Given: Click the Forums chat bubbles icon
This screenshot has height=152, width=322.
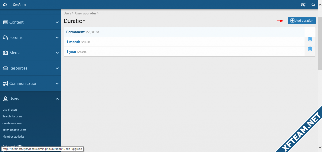Looking at the screenshot, I should point(5,37).
